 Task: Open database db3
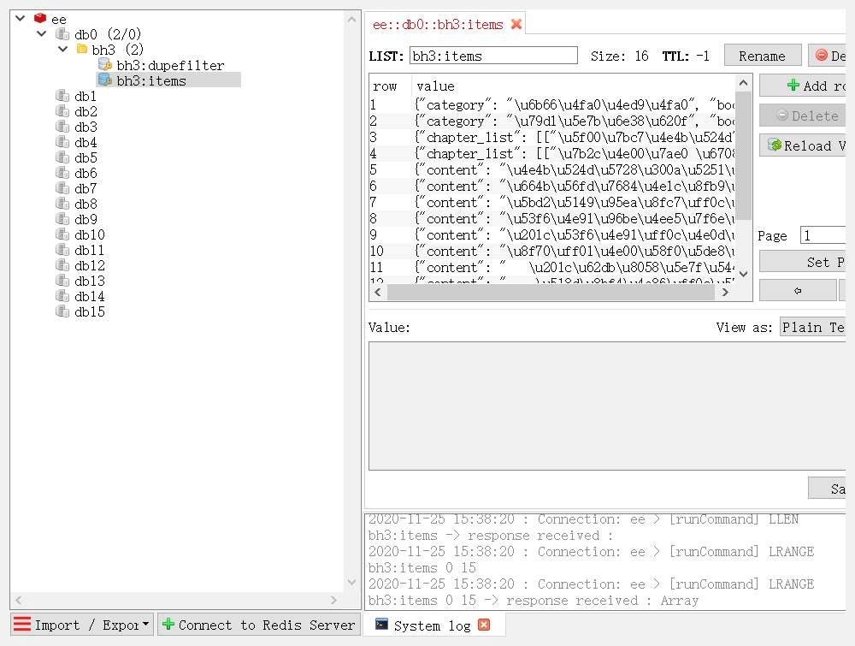click(x=85, y=127)
